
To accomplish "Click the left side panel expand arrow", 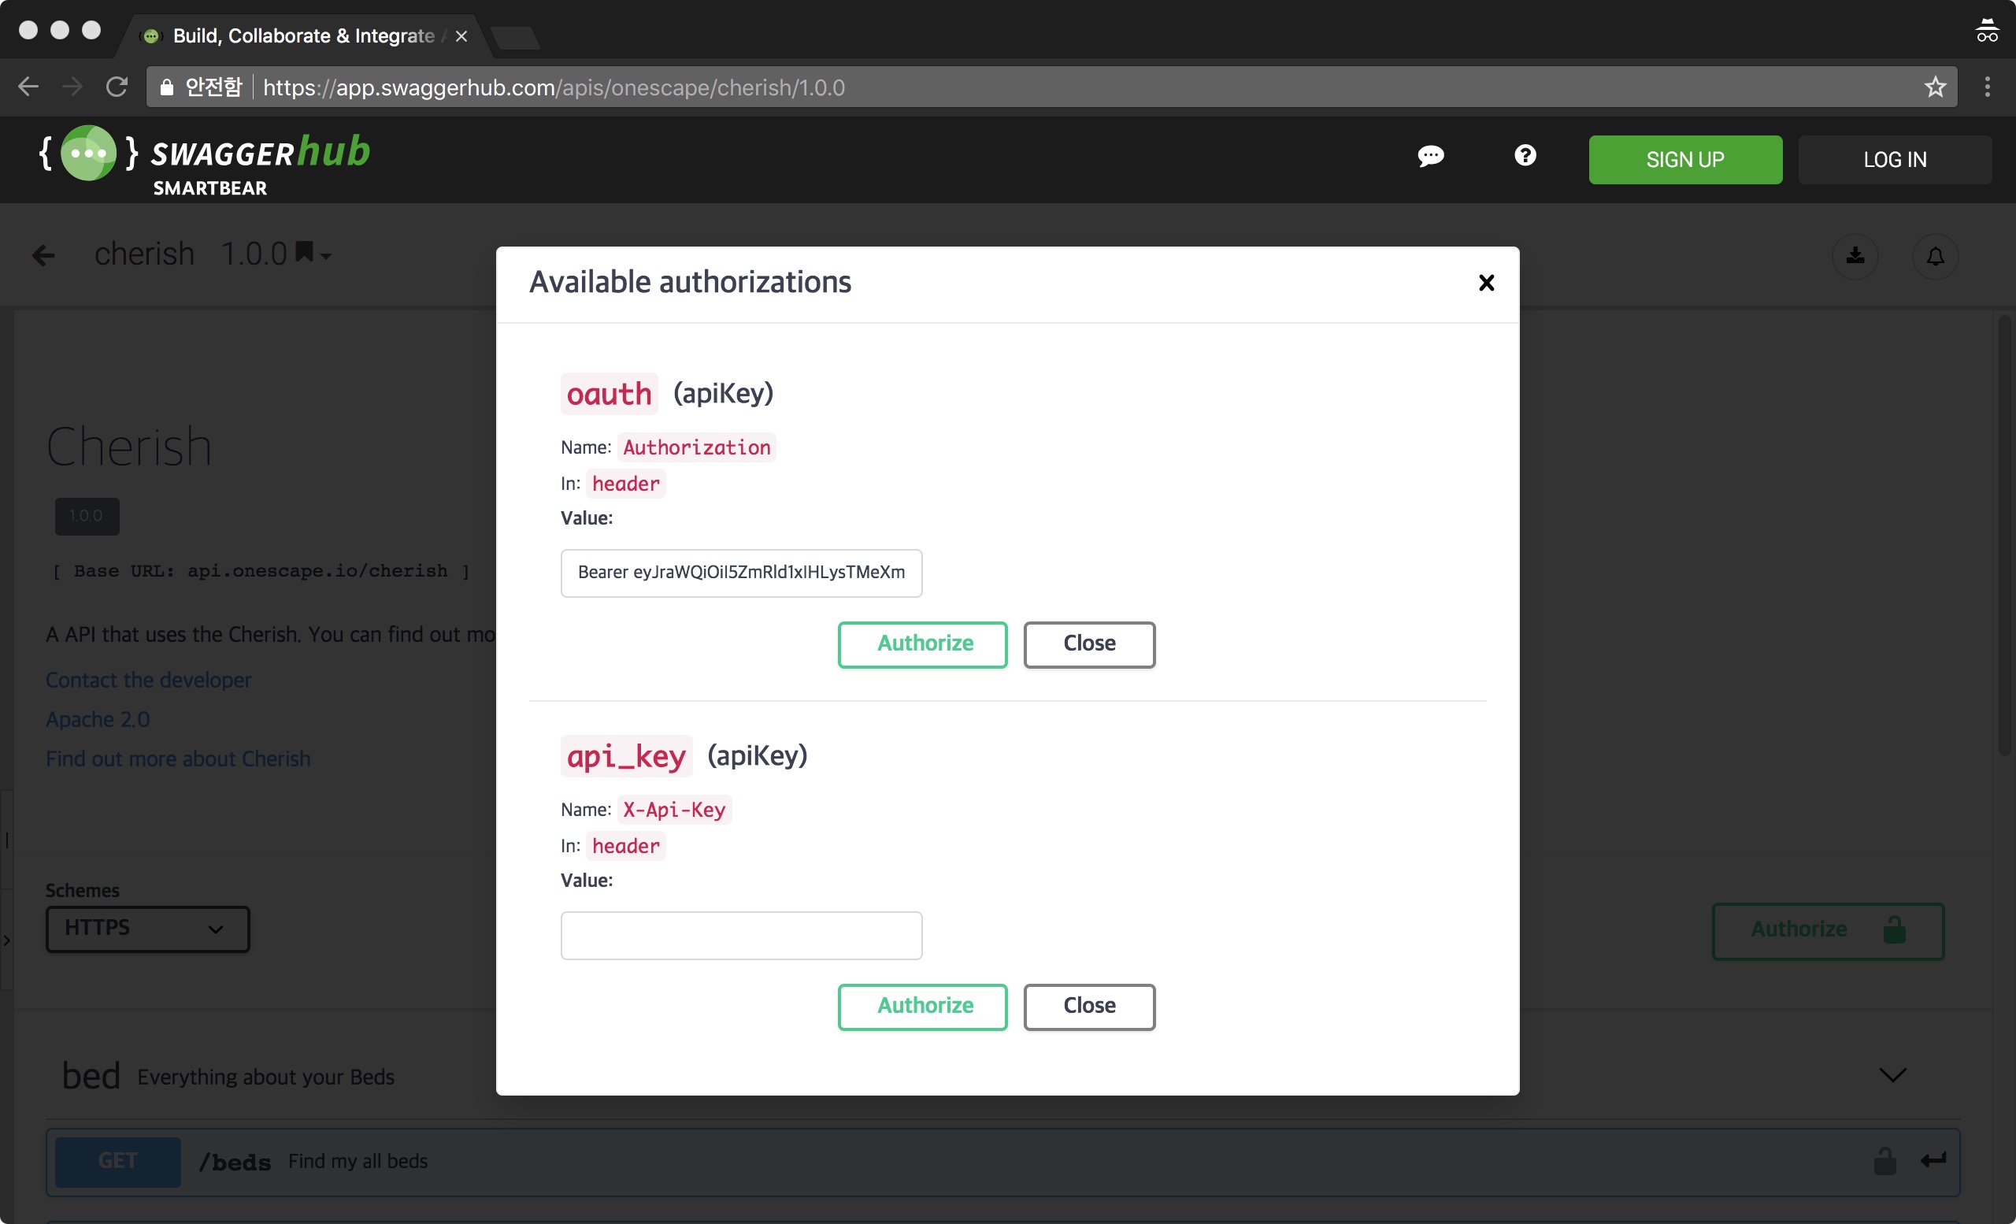I will (6, 941).
